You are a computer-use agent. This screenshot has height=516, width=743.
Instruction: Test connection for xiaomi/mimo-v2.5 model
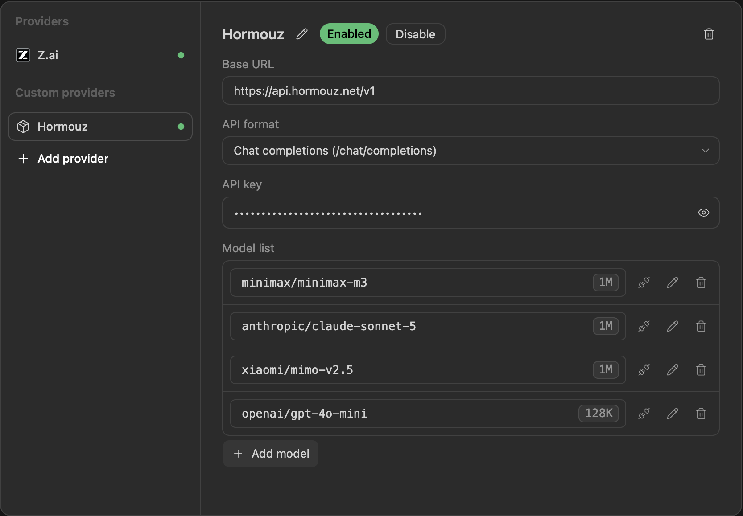pos(644,370)
